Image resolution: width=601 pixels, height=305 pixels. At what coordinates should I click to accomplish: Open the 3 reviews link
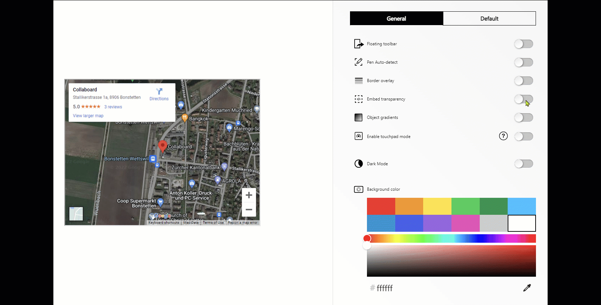pos(113,107)
